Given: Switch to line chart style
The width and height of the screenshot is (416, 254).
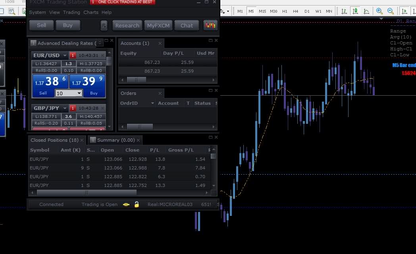Looking at the screenshot, I should [366, 11].
